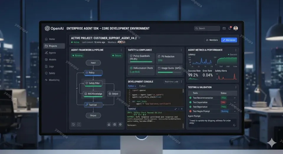Switch to the first Python console tab
Image resolution: width=283 pixels, height=154 pixels.
point(132,86)
